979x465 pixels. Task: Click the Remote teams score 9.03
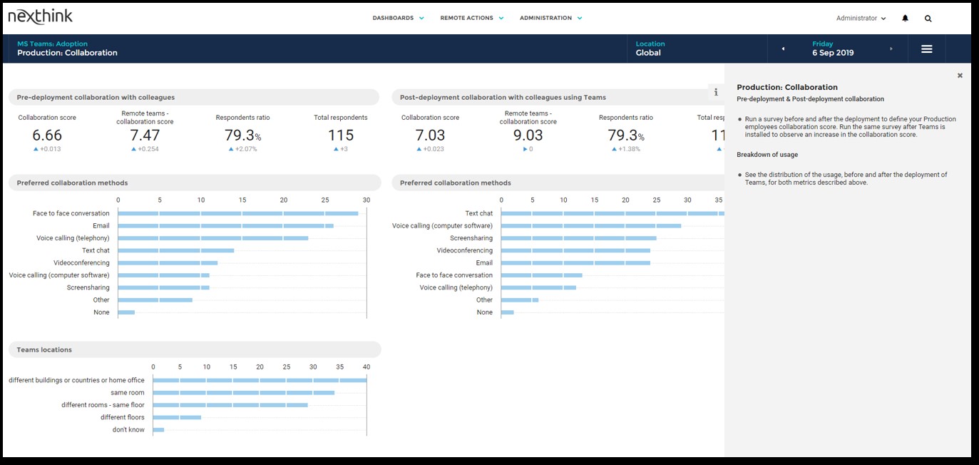point(528,136)
